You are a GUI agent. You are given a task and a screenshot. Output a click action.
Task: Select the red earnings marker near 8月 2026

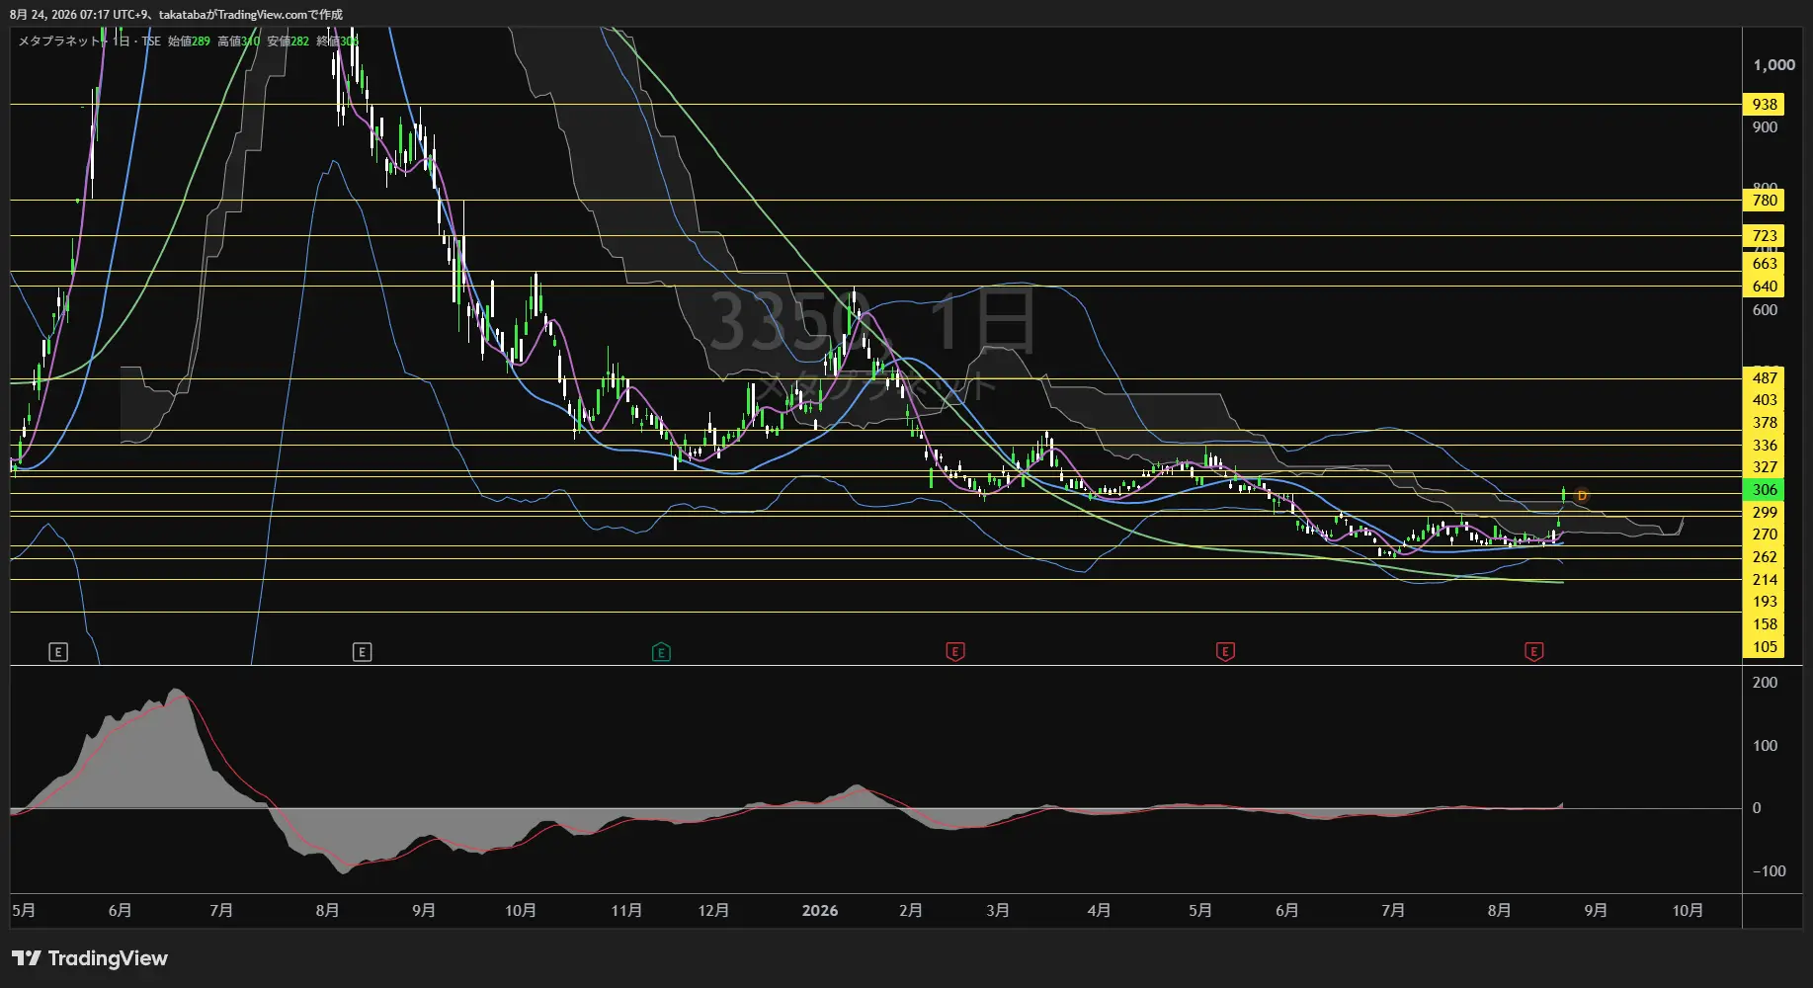[1533, 652]
